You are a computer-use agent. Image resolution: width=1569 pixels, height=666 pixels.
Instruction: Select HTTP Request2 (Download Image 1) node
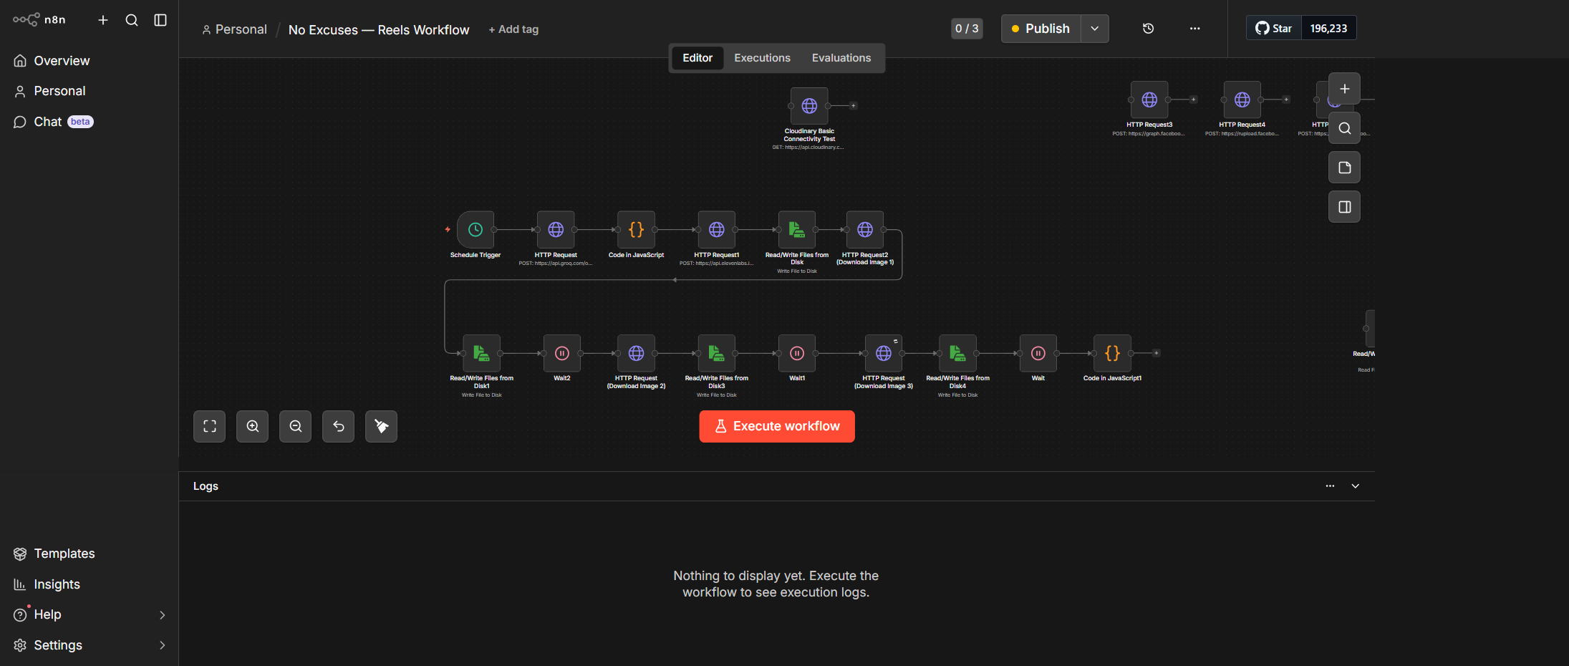tap(865, 229)
